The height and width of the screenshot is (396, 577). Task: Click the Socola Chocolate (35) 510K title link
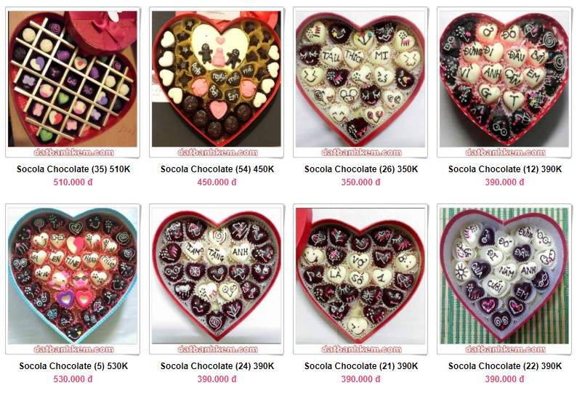click(x=73, y=169)
